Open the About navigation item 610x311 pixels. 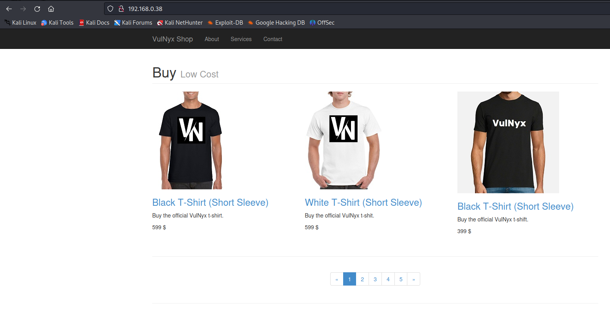coord(212,39)
